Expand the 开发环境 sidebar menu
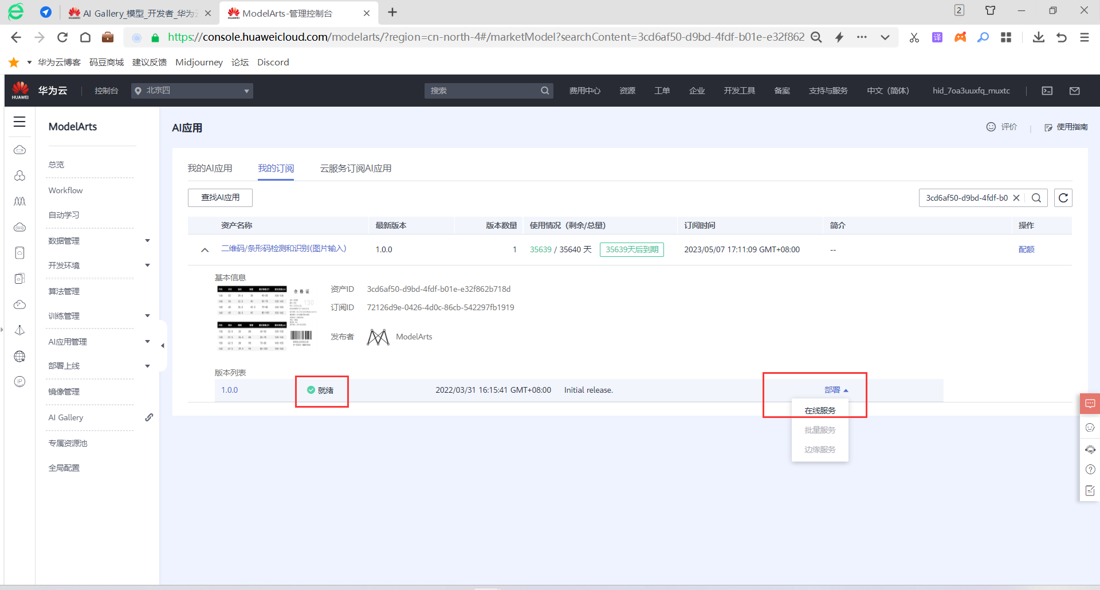 click(x=147, y=265)
